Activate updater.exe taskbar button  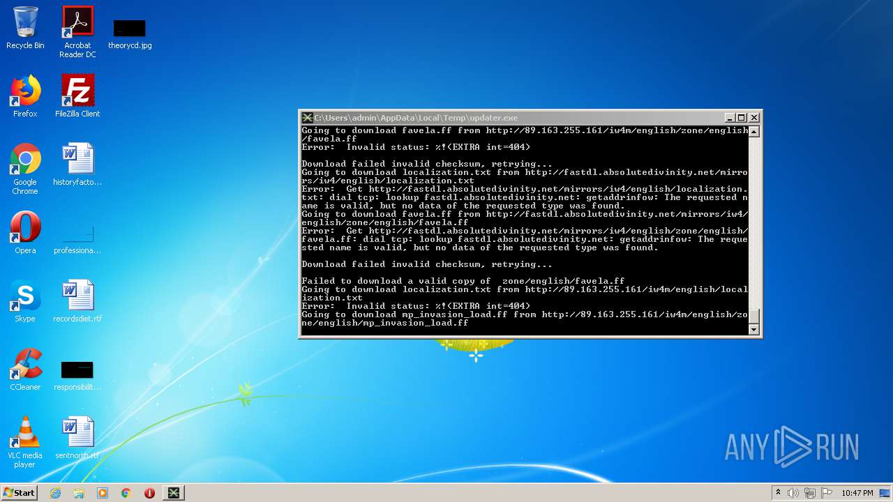(x=174, y=493)
